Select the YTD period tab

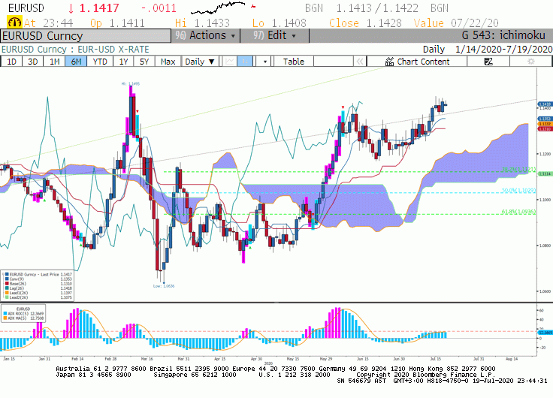[100, 62]
